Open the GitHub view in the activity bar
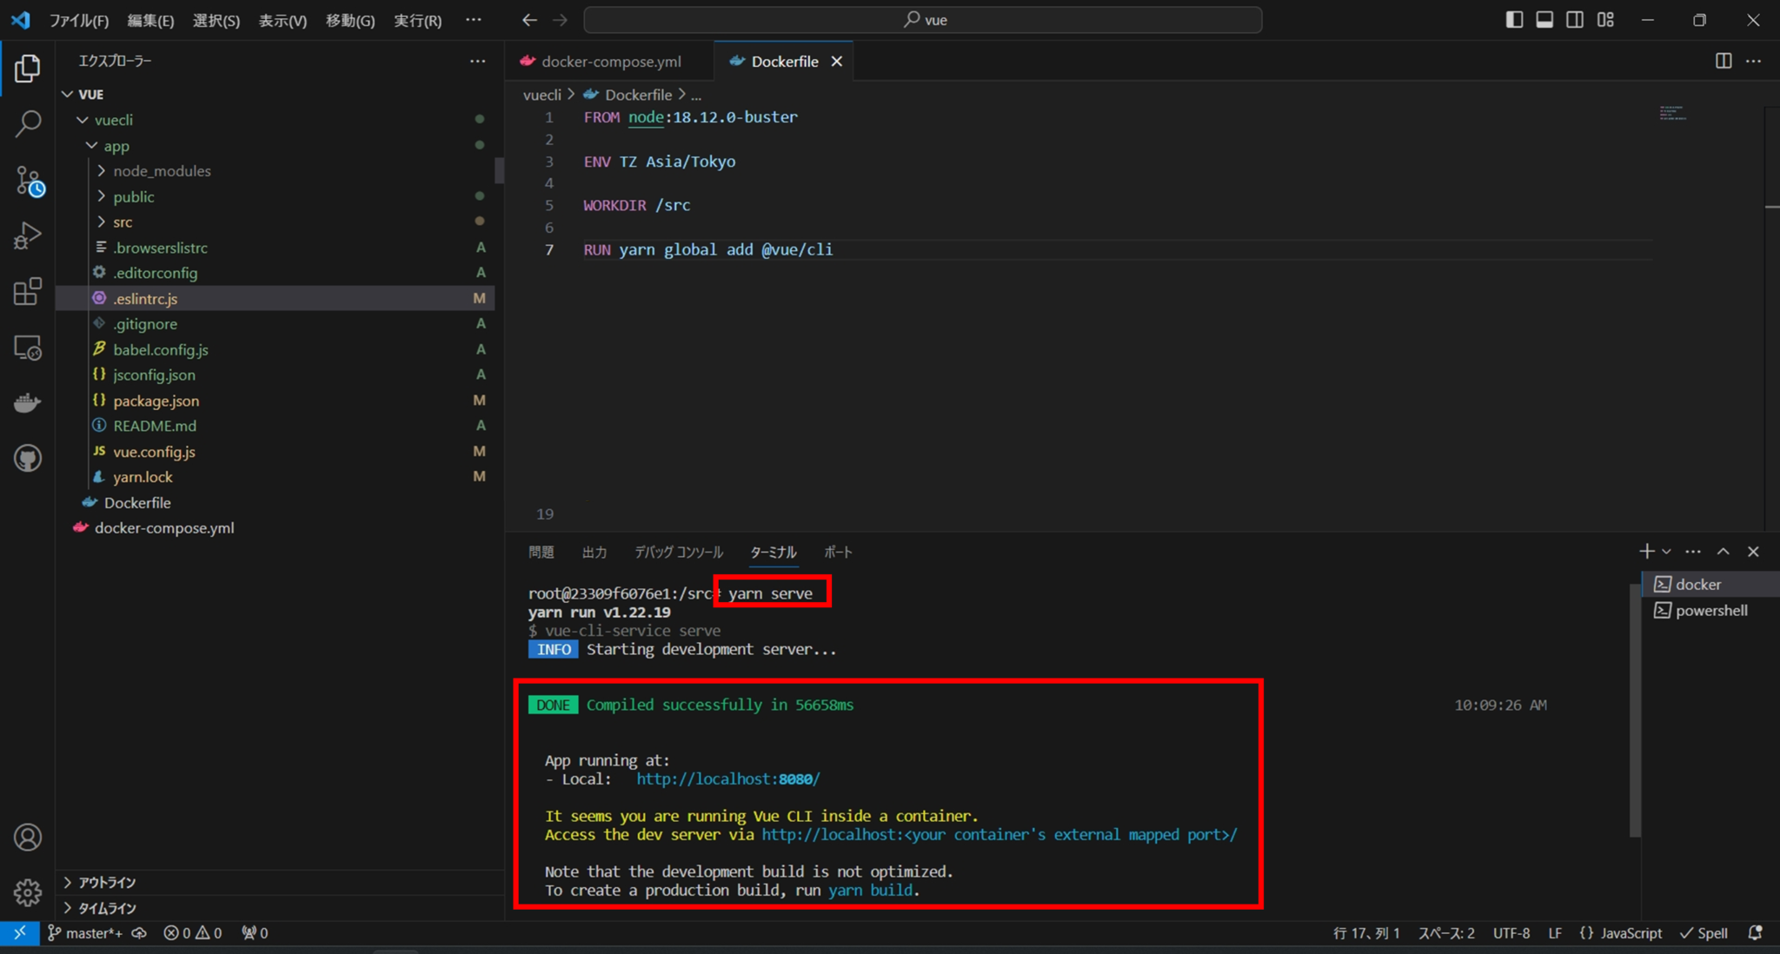This screenshot has width=1780, height=954. click(27, 458)
